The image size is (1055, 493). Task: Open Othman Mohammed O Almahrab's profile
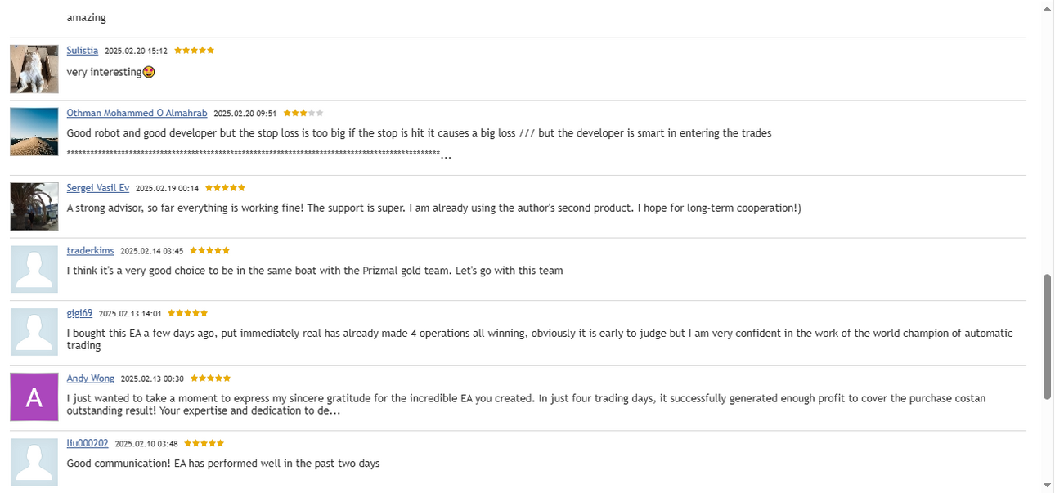click(137, 113)
